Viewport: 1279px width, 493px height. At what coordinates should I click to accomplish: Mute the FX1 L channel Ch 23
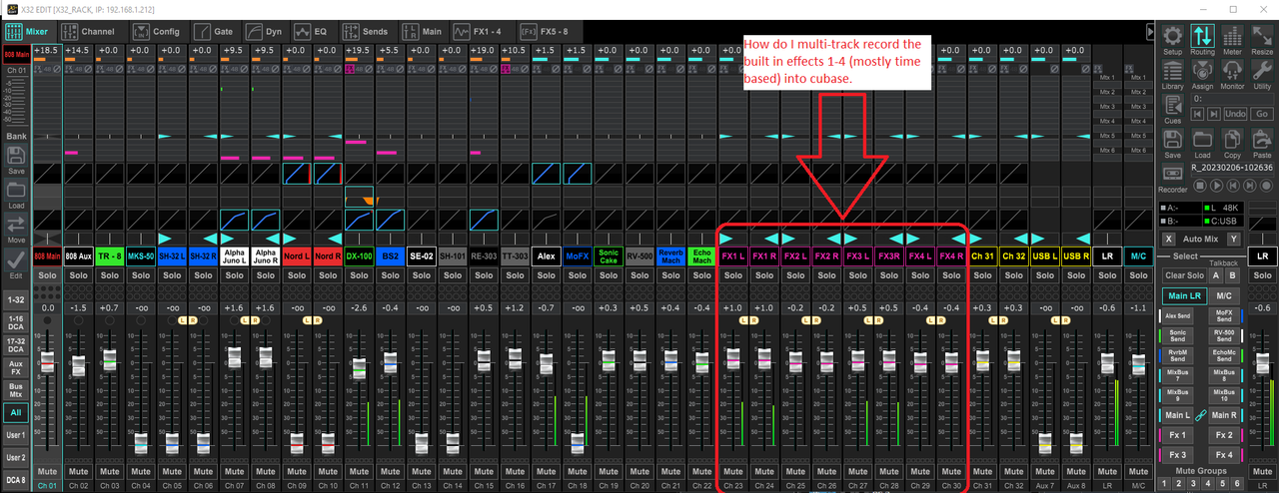[x=732, y=471]
